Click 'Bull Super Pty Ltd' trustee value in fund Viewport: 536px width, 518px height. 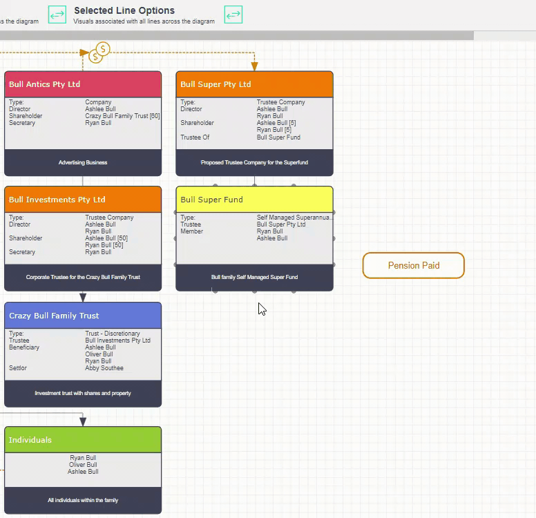[x=281, y=224]
